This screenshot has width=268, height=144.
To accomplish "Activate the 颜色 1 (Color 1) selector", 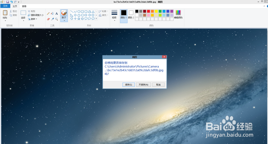I will click(x=124, y=16).
